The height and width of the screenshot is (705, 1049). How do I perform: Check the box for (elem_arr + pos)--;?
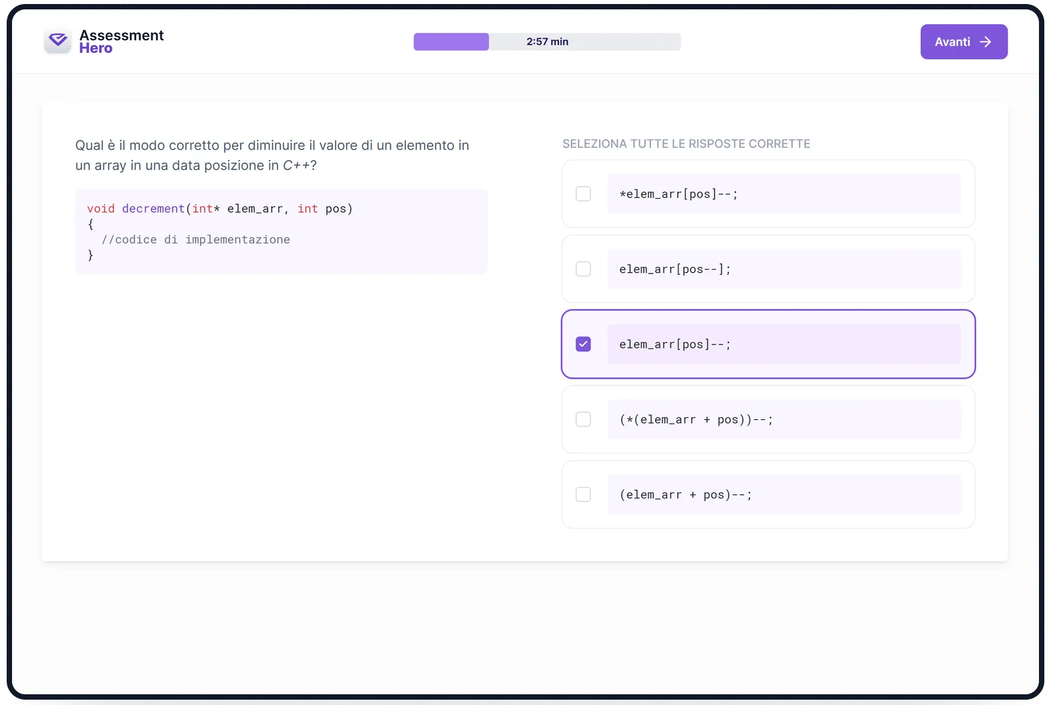tap(583, 494)
